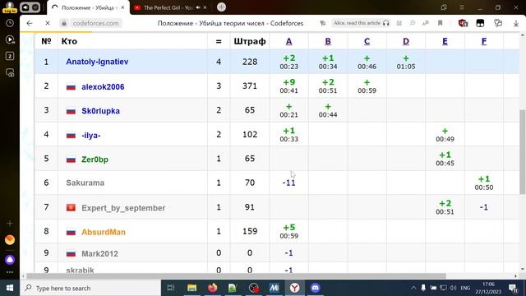526x296 pixels.
Task: Switch the ENG input language
Action: [x=465, y=288]
